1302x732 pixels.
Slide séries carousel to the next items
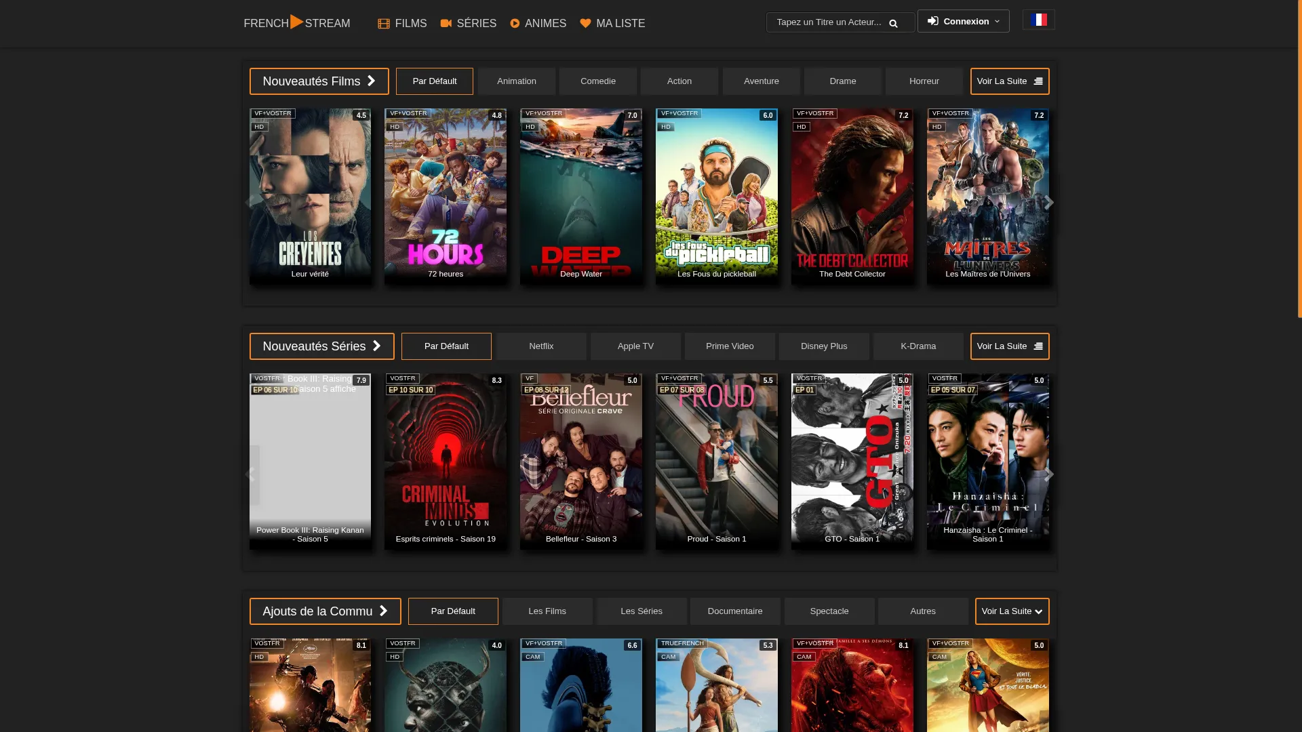coord(1049,474)
